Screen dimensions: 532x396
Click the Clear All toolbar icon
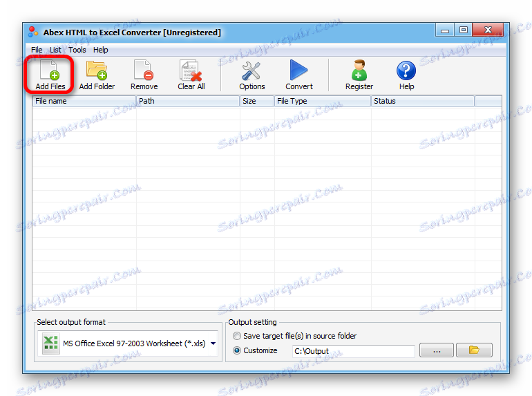click(191, 70)
